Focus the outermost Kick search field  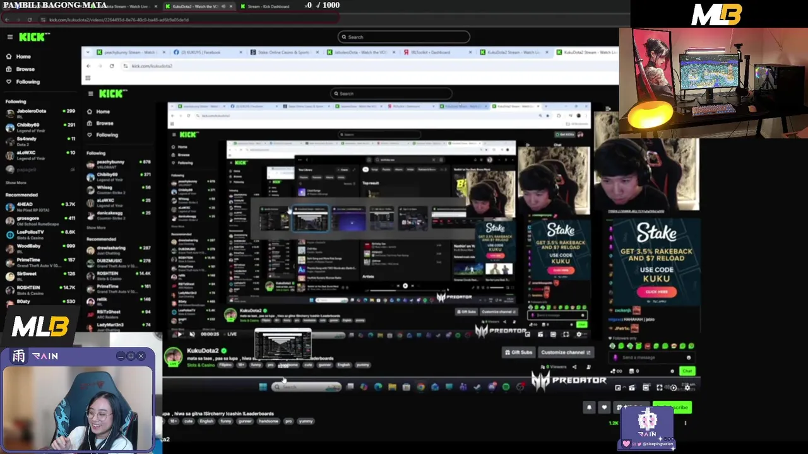404,37
